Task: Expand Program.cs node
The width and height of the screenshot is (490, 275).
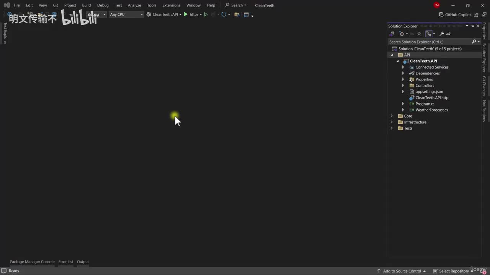Action: [403, 104]
